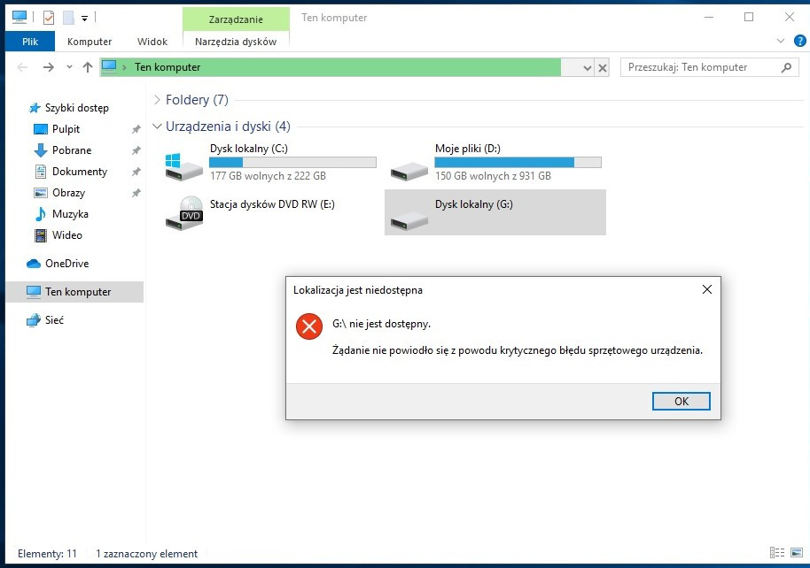Select the Dysk lokalny (C:) drive icon
Screen dimensions: 810x568
tap(183, 163)
